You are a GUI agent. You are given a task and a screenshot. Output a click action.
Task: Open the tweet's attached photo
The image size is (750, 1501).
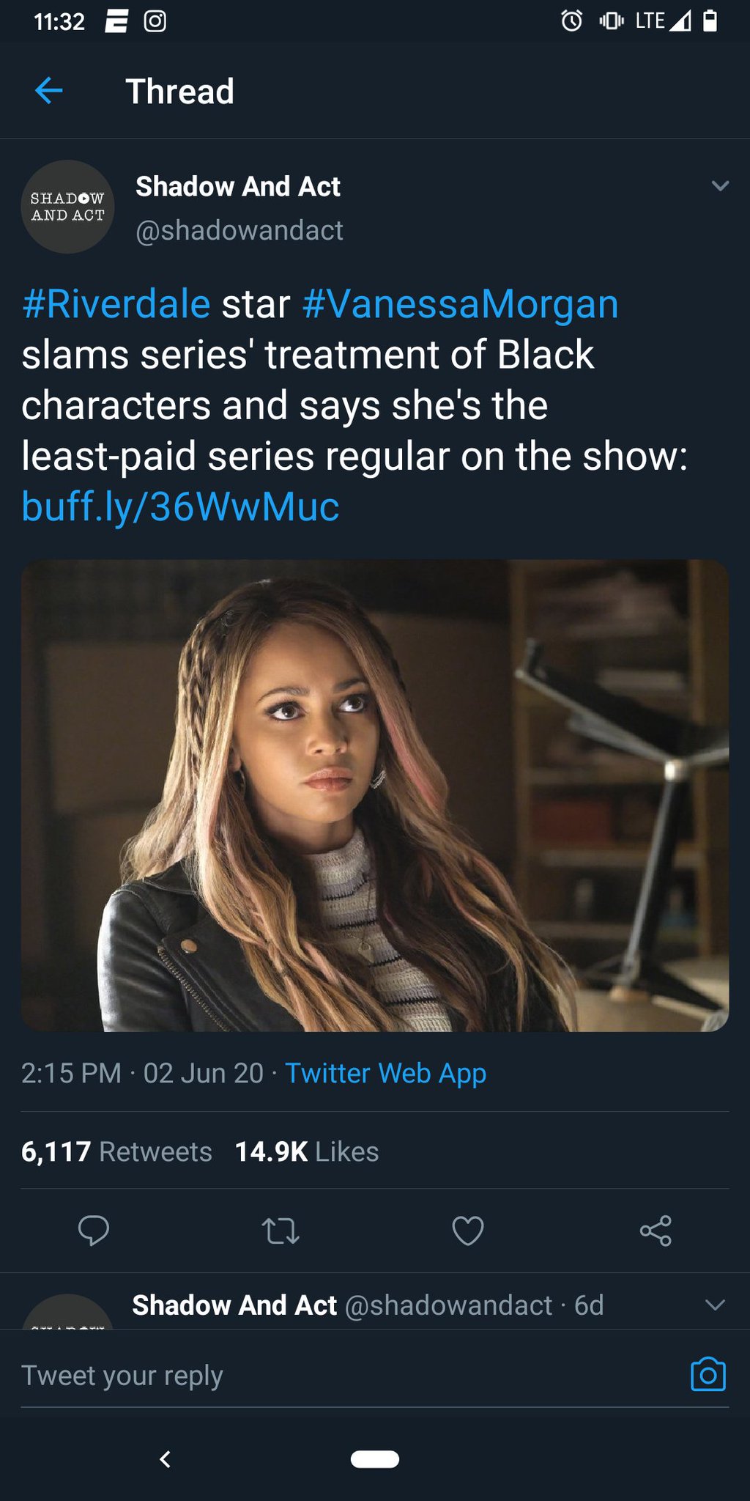[375, 795]
